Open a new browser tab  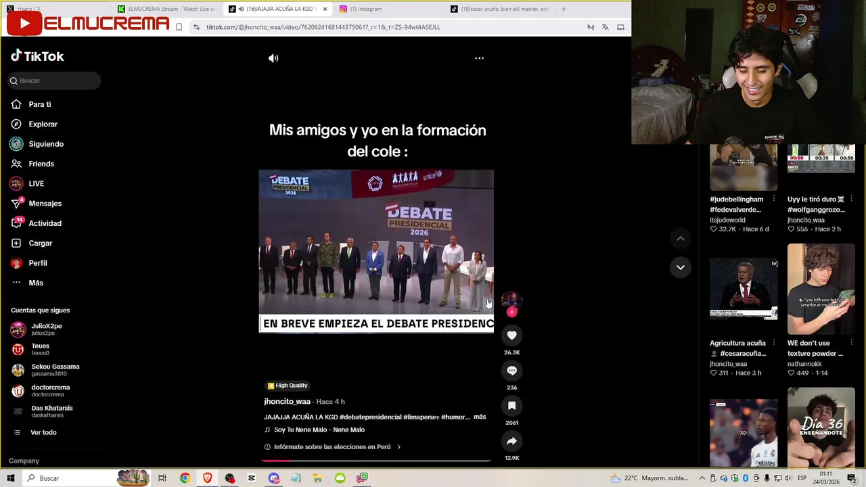tap(564, 9)
